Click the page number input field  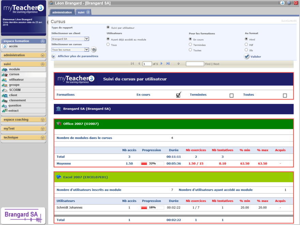pyautogui.click(x=147, y=64)
